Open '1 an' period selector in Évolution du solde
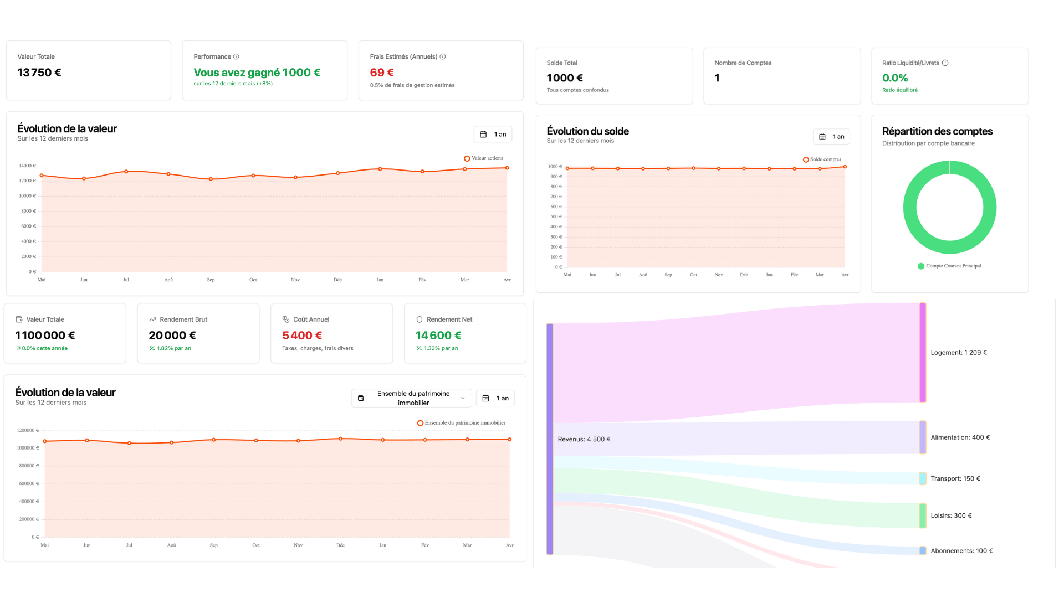Screen dimensions: 1064x598 831,137
